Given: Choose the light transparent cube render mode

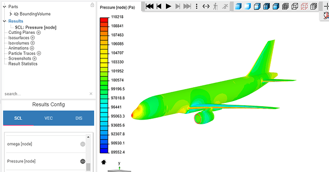Looking at the screenshot, I should (x=248, y=6).
